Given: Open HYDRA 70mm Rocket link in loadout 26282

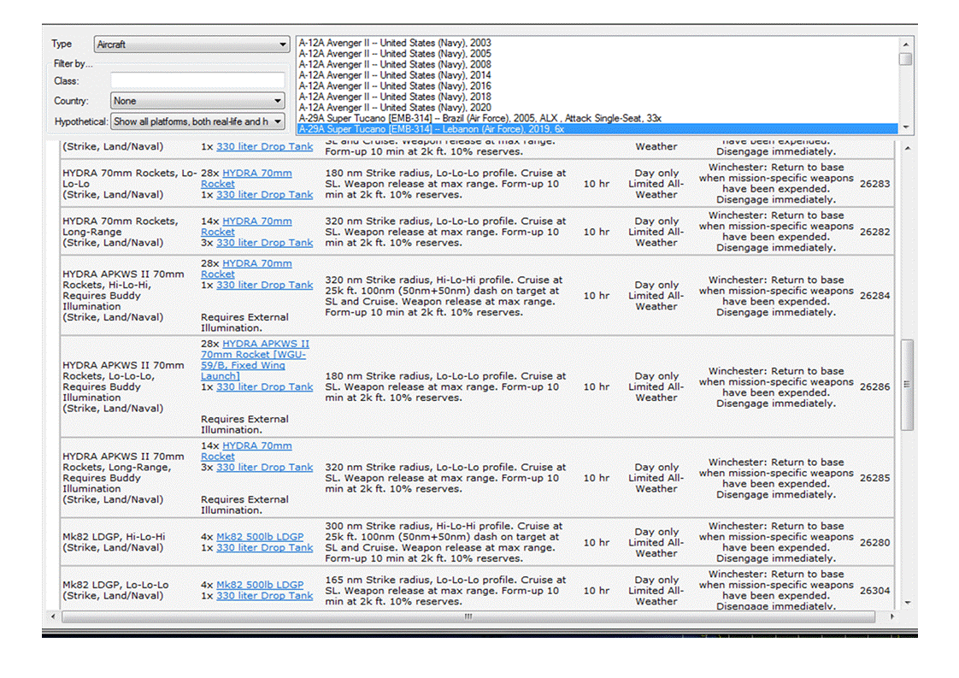Looking at the screenshot, I should pyautogui.click(x=246, y=227).
